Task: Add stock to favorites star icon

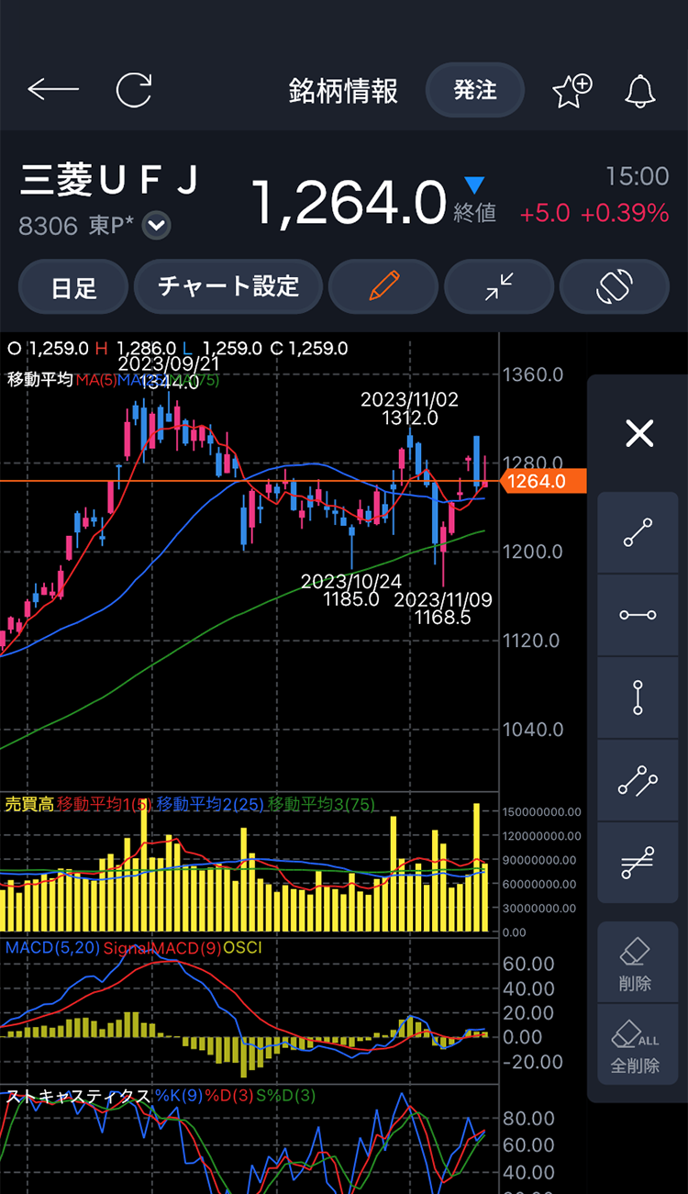Action: [572, 90]
